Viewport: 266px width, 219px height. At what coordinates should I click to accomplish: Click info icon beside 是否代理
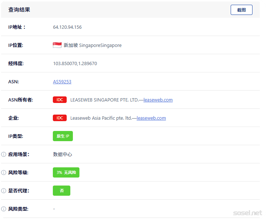[x=4, y=191]
